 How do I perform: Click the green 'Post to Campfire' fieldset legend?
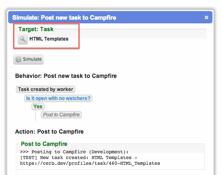pos(44,144)
